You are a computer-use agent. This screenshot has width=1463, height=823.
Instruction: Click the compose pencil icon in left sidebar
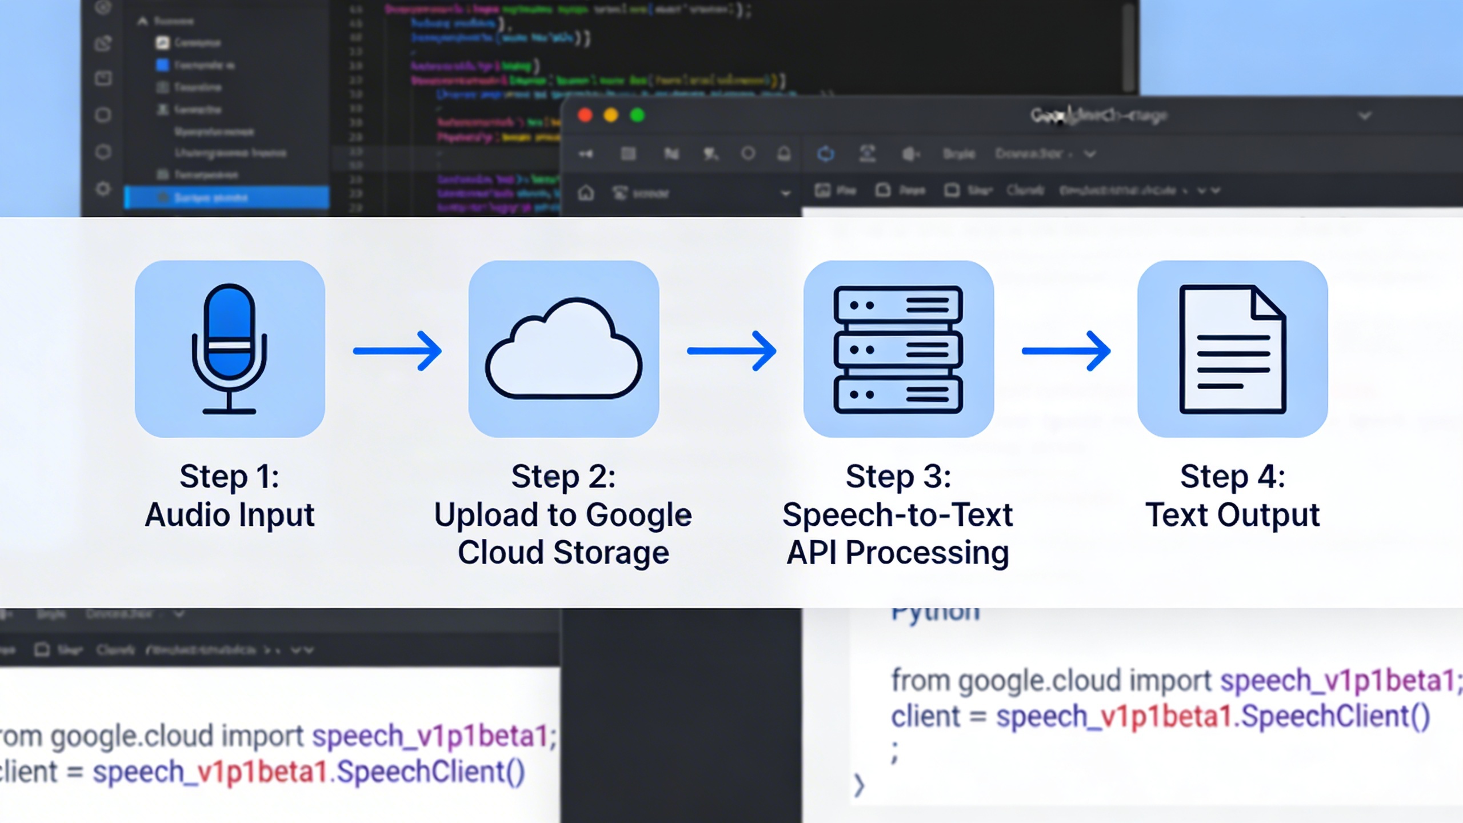point(103,43)
